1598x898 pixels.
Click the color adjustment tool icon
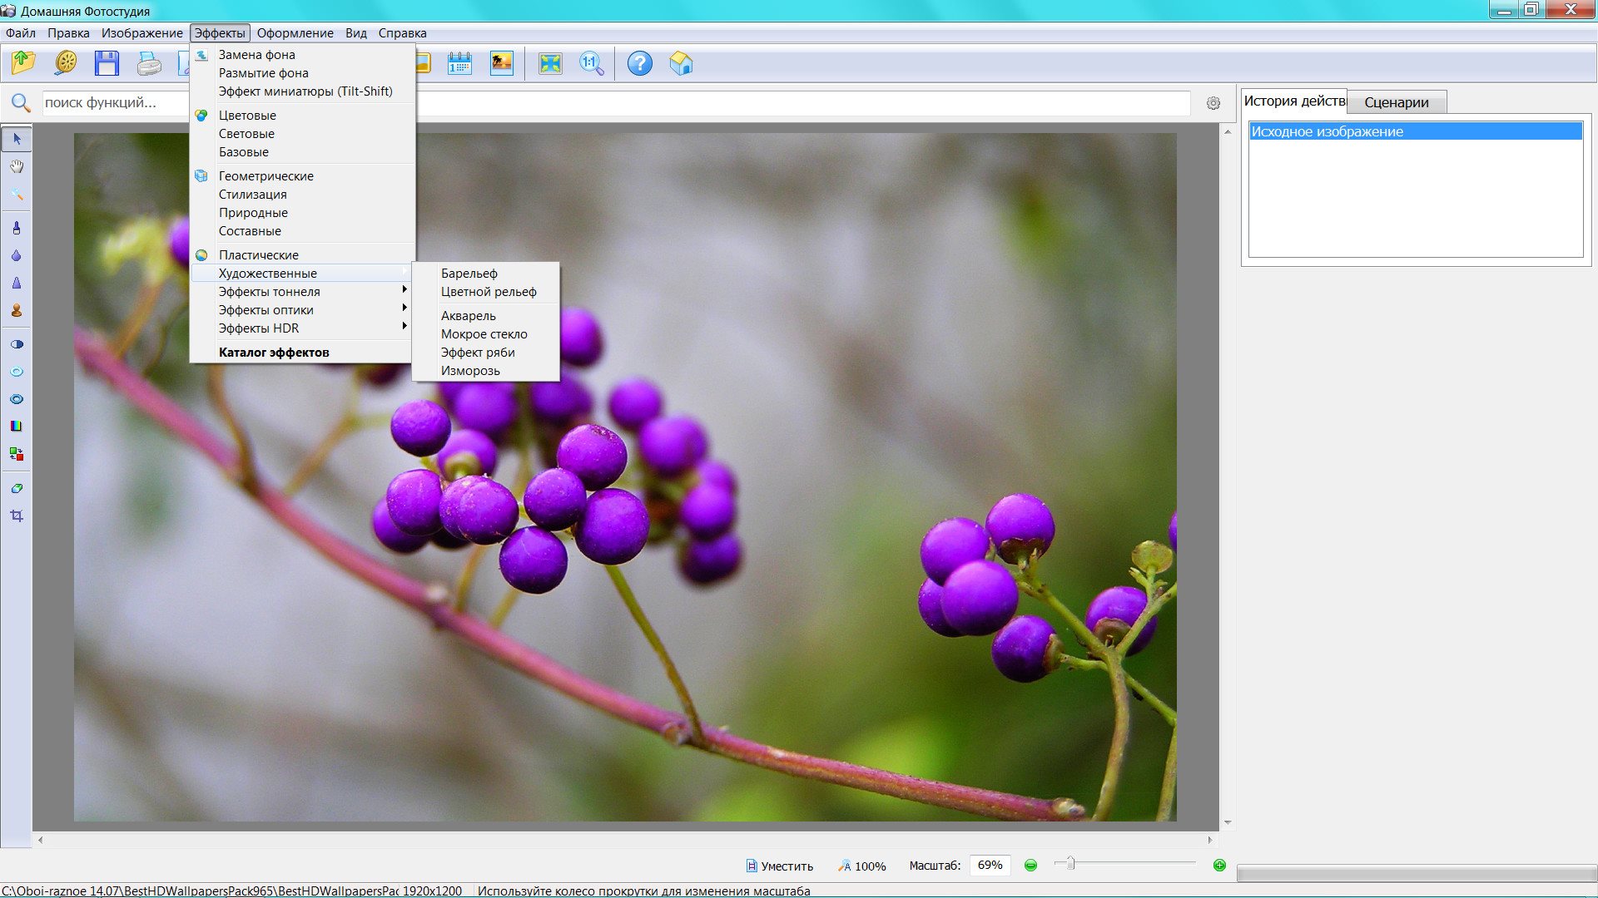click(x=15, y=426)
